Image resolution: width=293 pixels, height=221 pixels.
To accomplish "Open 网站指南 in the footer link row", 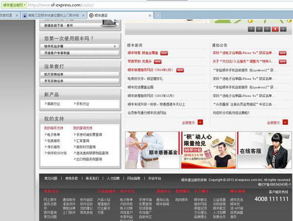I will tap(134, 179).
